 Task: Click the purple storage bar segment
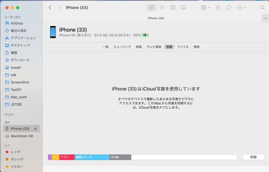[x=50, y=157]
